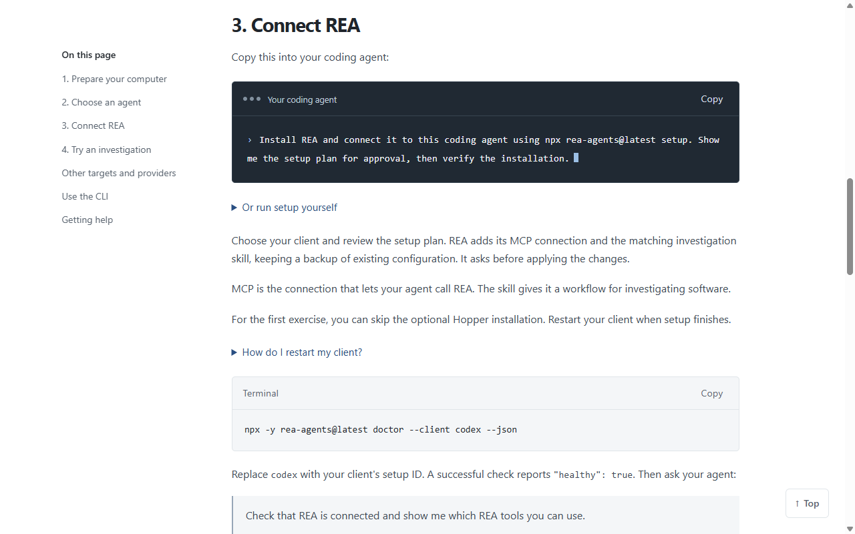Viewport: 855px width, 534px height.
Task: Open the 'Getting help' sidebar link
Action: 88,220
